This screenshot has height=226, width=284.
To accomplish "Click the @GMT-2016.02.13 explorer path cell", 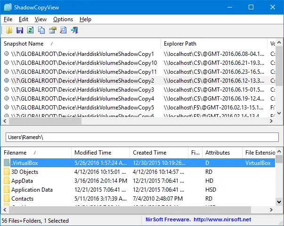I will [213, 108].
